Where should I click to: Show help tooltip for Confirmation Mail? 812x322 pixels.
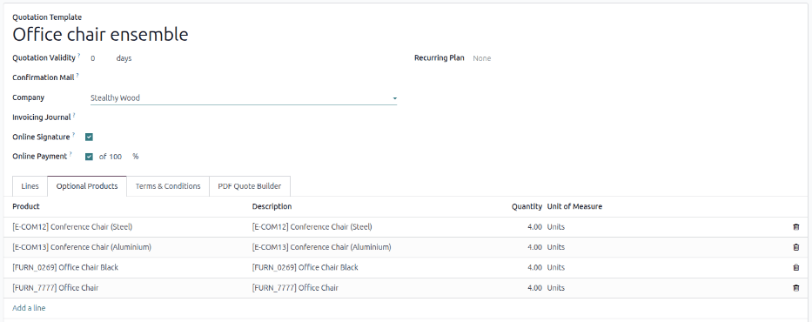point(77,75)
